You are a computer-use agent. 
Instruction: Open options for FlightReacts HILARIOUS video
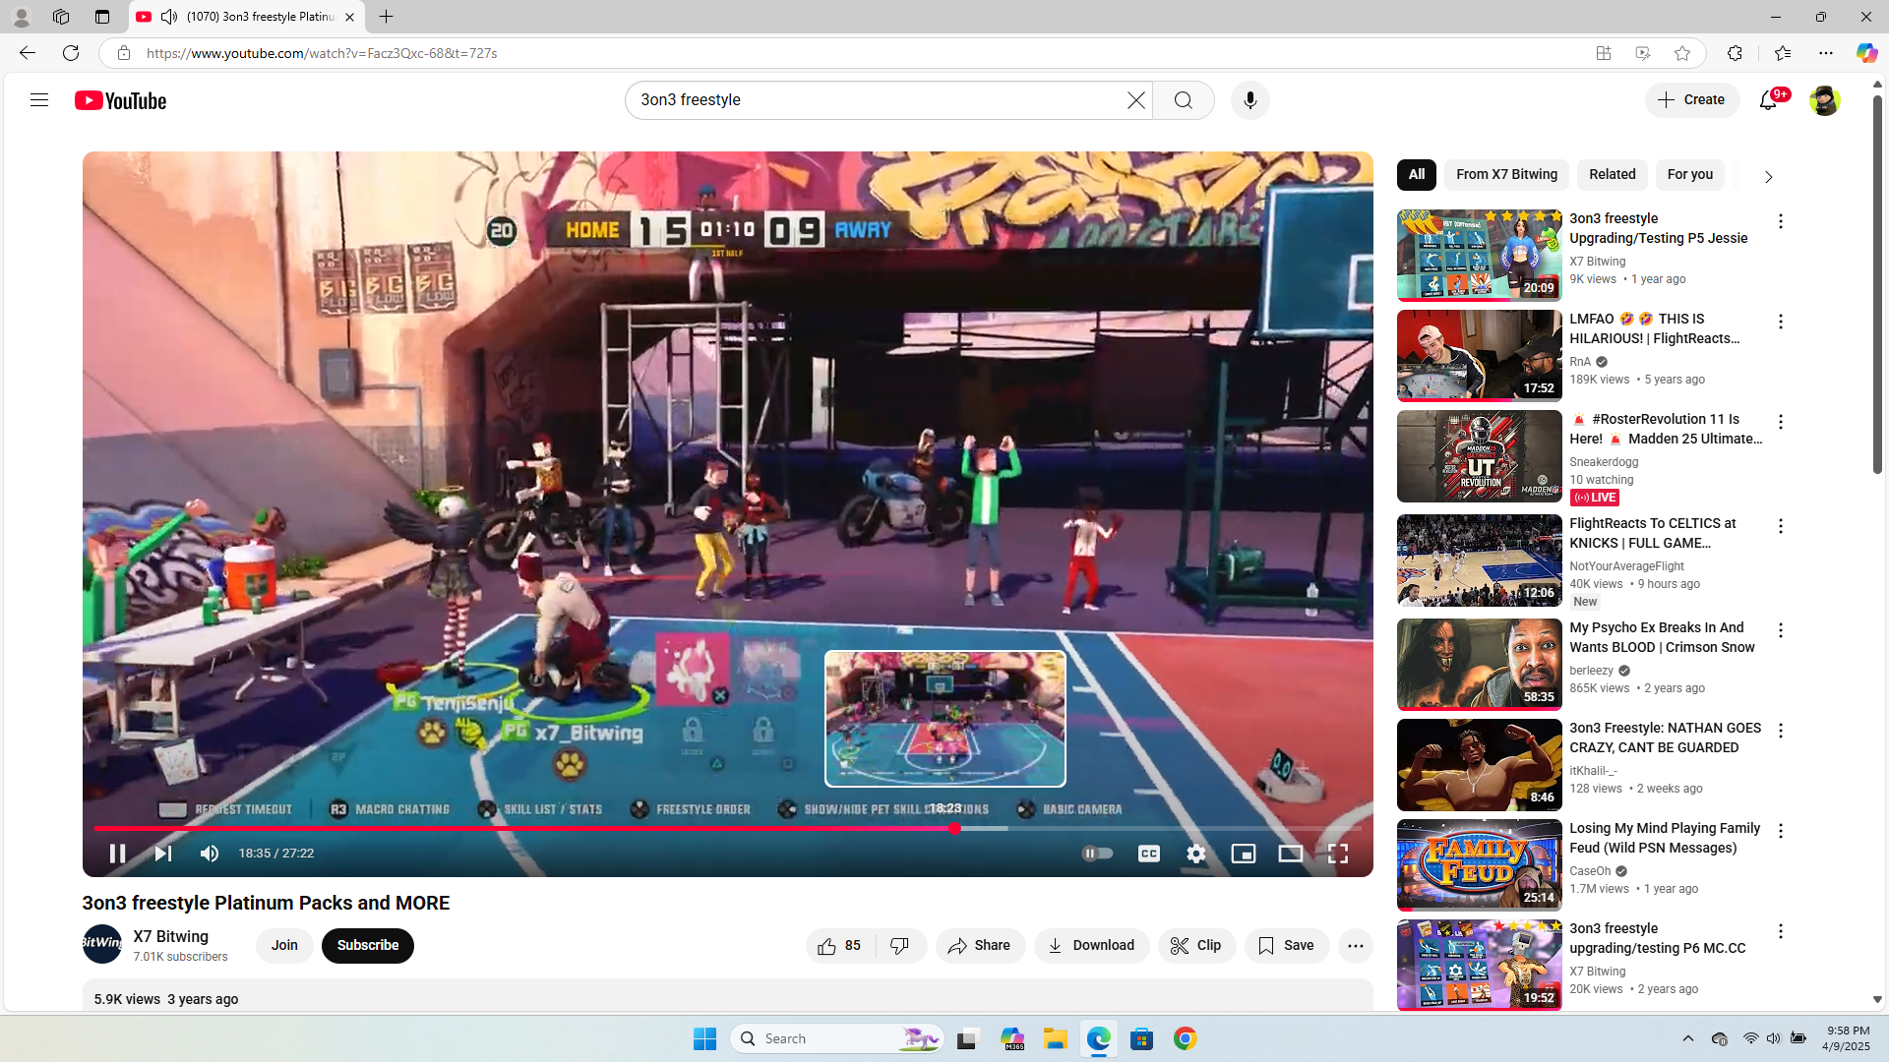pos(1781,322)
